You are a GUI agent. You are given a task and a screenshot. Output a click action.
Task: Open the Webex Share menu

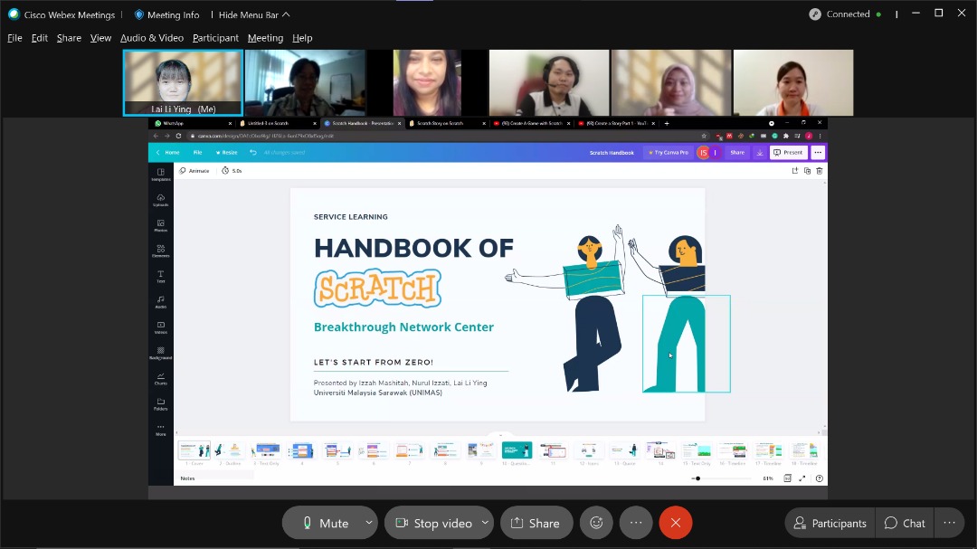point(69,38)
